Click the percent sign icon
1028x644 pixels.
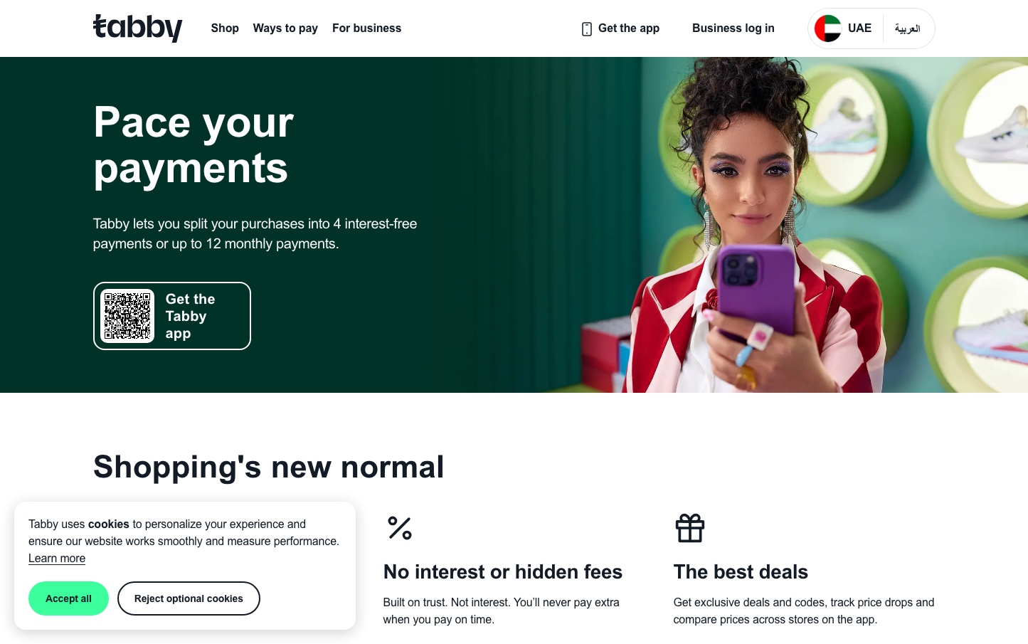click(400, 528)
